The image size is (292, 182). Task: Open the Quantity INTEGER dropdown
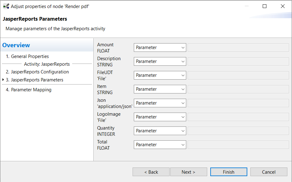coord(160,131)
